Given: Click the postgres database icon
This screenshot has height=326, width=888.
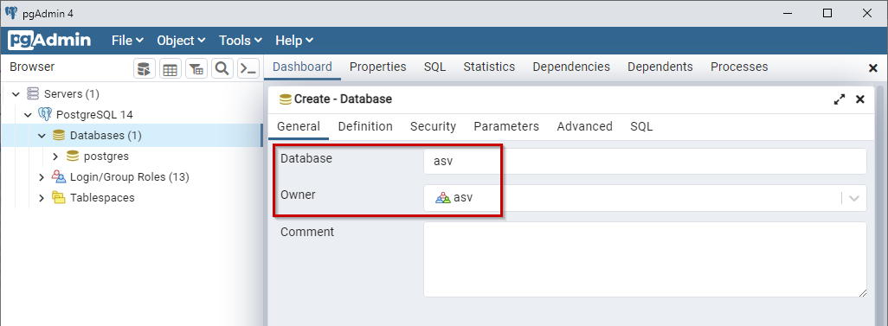Looking at the screenshot, I should tap(72, 157).
